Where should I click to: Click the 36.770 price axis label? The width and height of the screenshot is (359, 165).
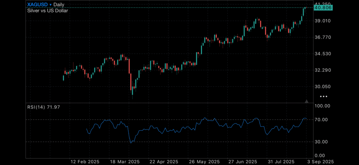tap(323, 37)
